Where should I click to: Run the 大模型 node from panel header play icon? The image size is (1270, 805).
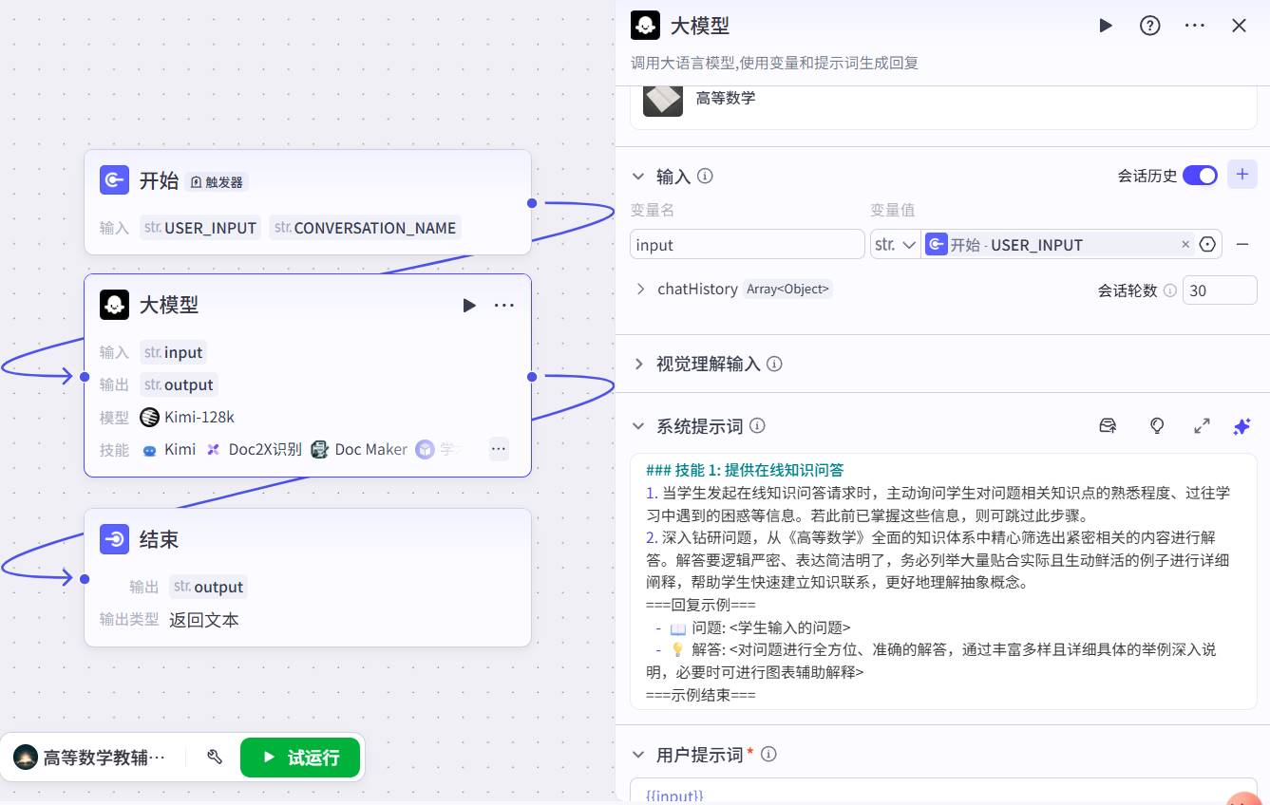[x=1105, y=26]
